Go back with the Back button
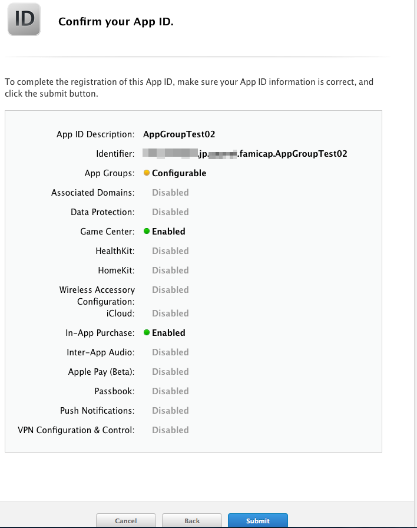This screenshot has height=528, width=417. 192,520
